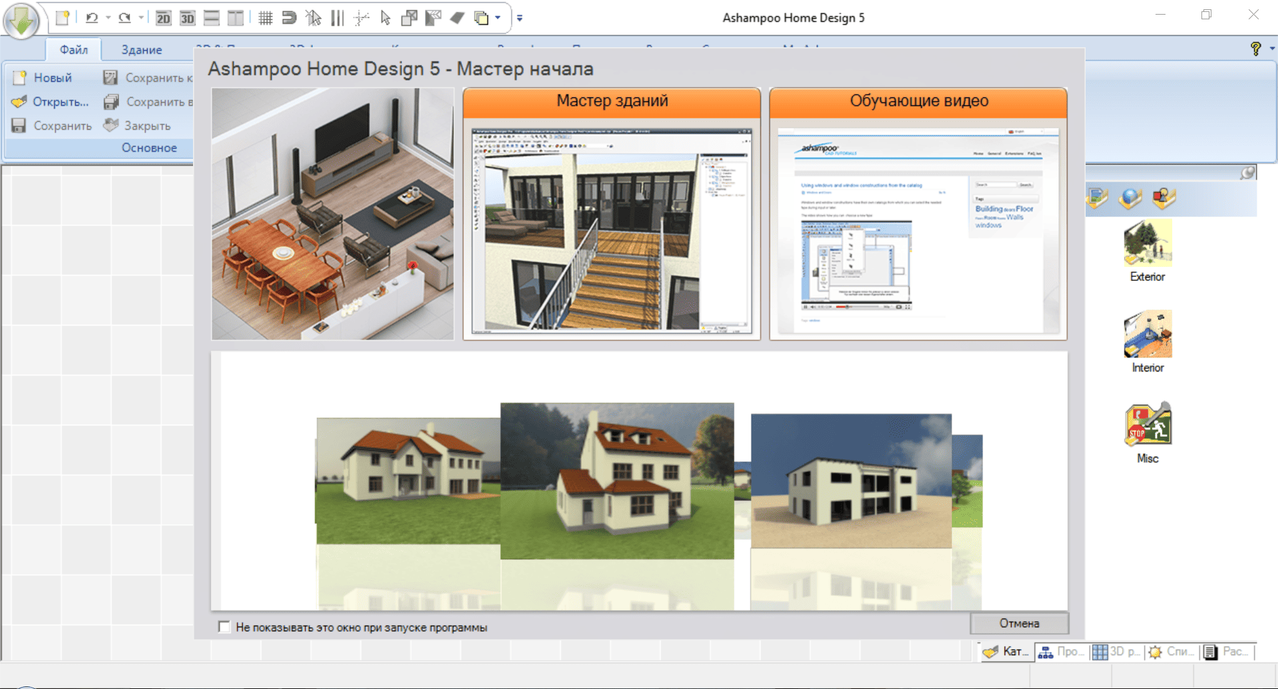Click the new document icon in quick toolbar
The image size is (1278, 689).
point(63,18)
